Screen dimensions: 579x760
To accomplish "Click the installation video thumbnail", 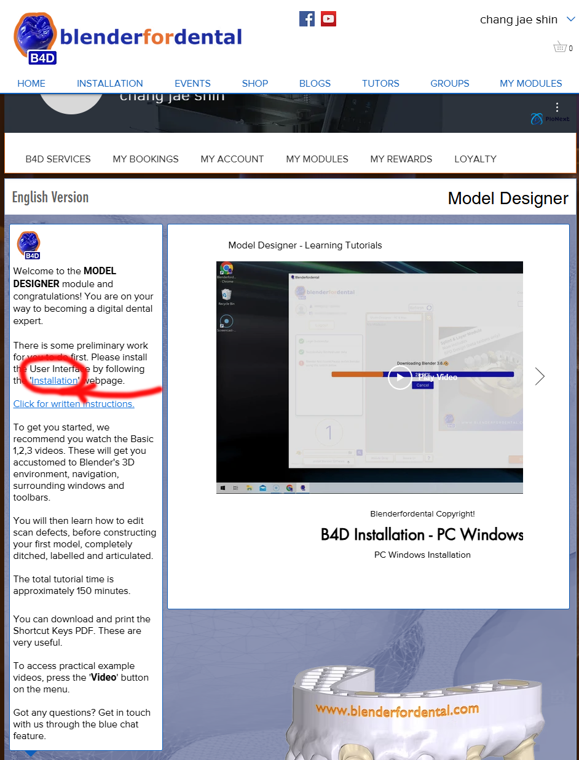I will [369, 377].
